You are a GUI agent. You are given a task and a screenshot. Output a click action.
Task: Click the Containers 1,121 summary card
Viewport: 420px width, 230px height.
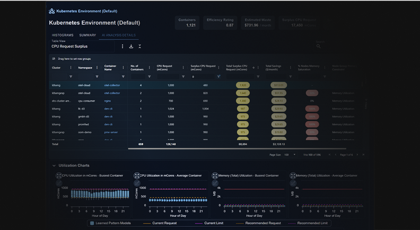187,23
